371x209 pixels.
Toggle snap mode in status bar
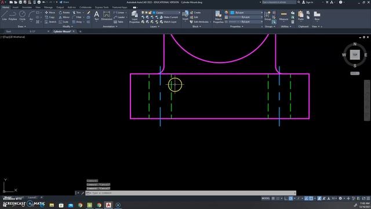point(278,199)
